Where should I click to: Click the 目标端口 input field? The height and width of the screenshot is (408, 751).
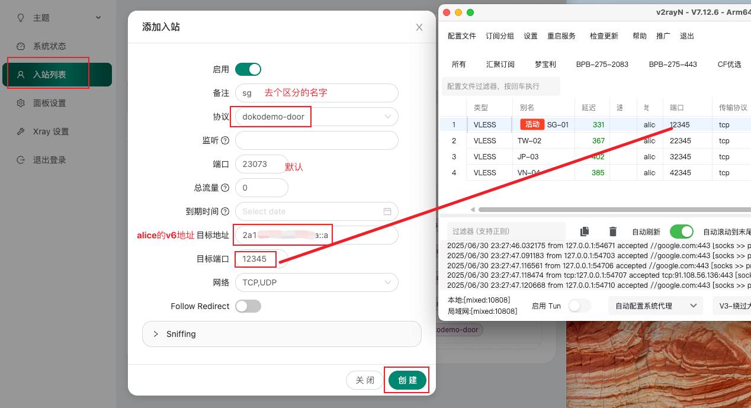pos(261,259)
